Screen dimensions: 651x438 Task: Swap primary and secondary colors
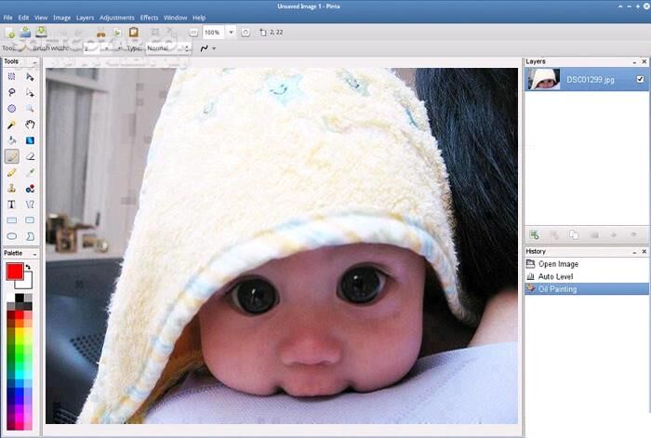(x=28, y=268)
